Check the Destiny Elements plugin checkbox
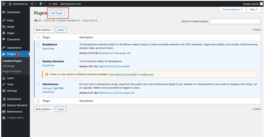This screenshot has width=265, height=137. pyautogui.click(x=38, y=61)
